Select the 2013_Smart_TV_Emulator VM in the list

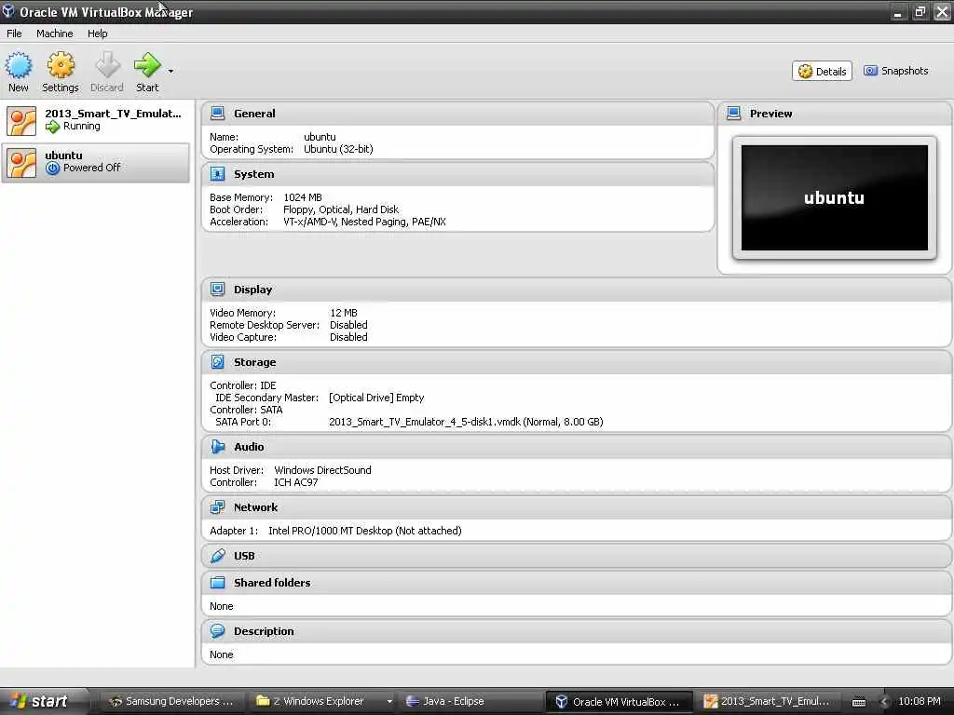click(96, 120)
